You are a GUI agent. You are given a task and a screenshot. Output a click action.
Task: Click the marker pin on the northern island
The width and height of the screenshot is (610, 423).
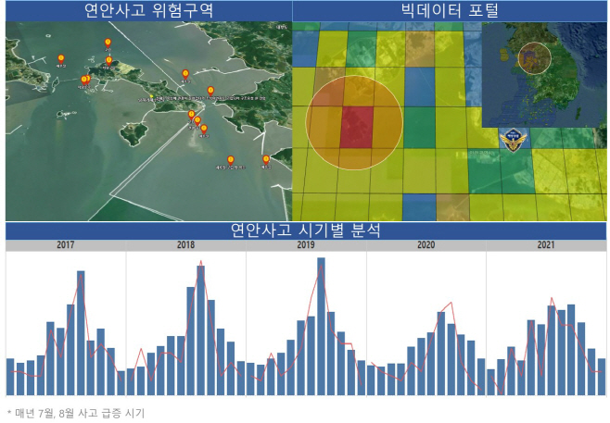click(108, 61)
